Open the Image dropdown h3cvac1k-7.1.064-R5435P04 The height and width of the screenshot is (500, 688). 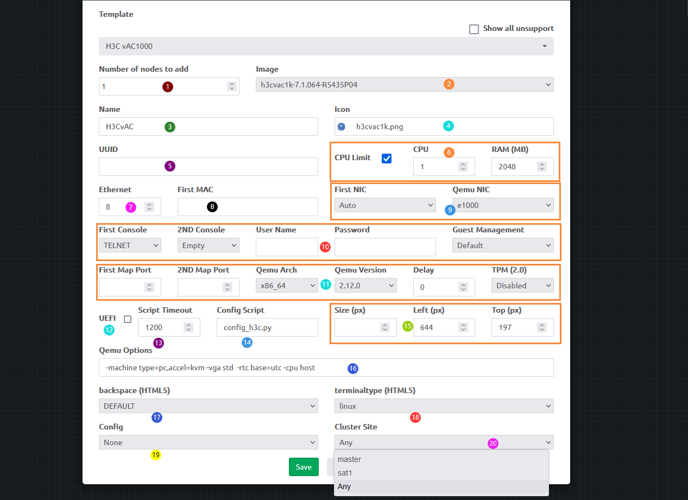point(405,85)
